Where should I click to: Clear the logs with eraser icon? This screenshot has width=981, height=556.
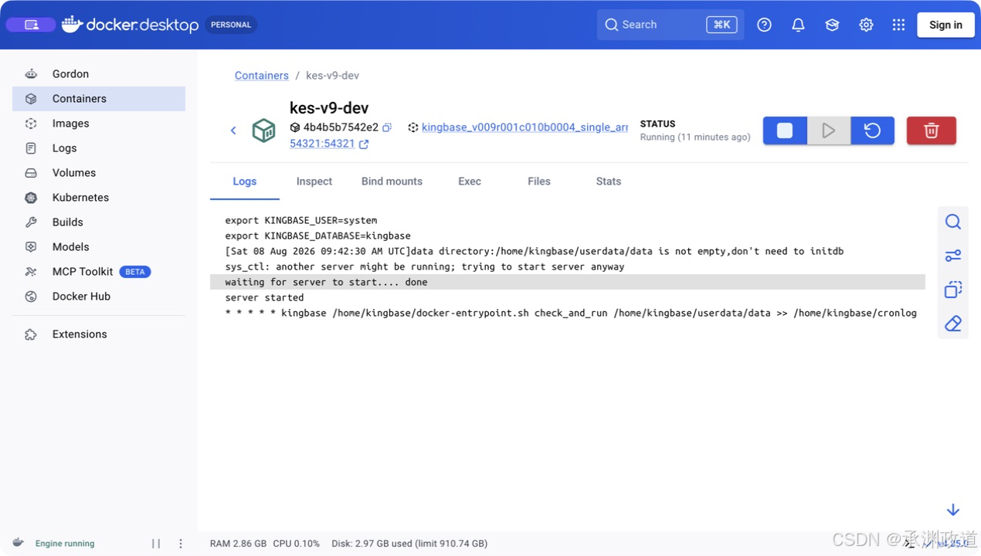point(953,324)
